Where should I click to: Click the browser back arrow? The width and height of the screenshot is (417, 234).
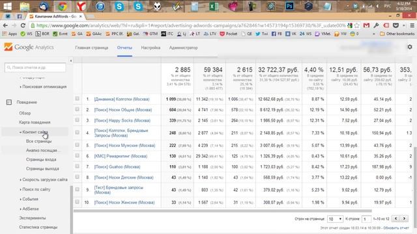pos(5,25)
